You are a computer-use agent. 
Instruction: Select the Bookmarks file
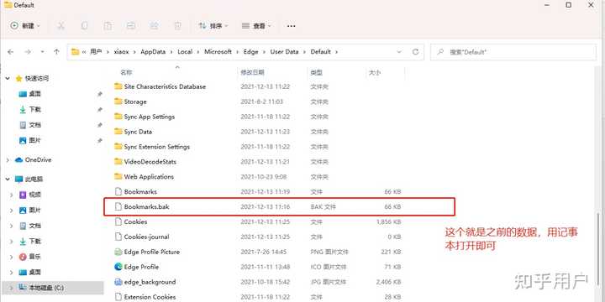pyautogui.click(x=140, y=192)
